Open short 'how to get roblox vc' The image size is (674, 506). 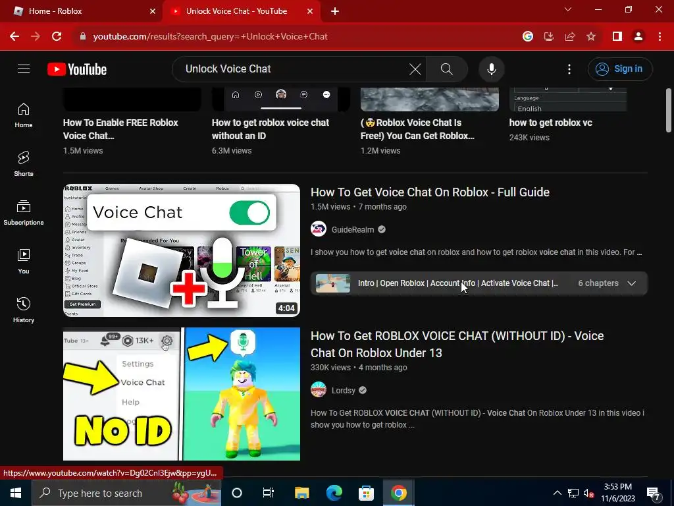coord(551,123)
